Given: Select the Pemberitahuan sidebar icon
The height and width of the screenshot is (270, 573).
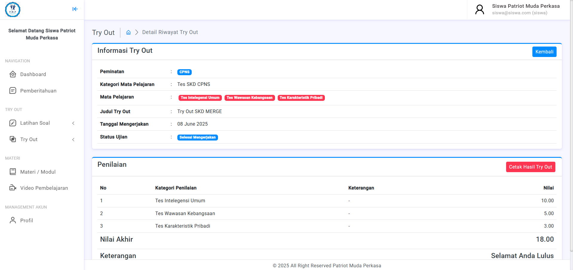Looking at the screenshot, I should point(13,90).
